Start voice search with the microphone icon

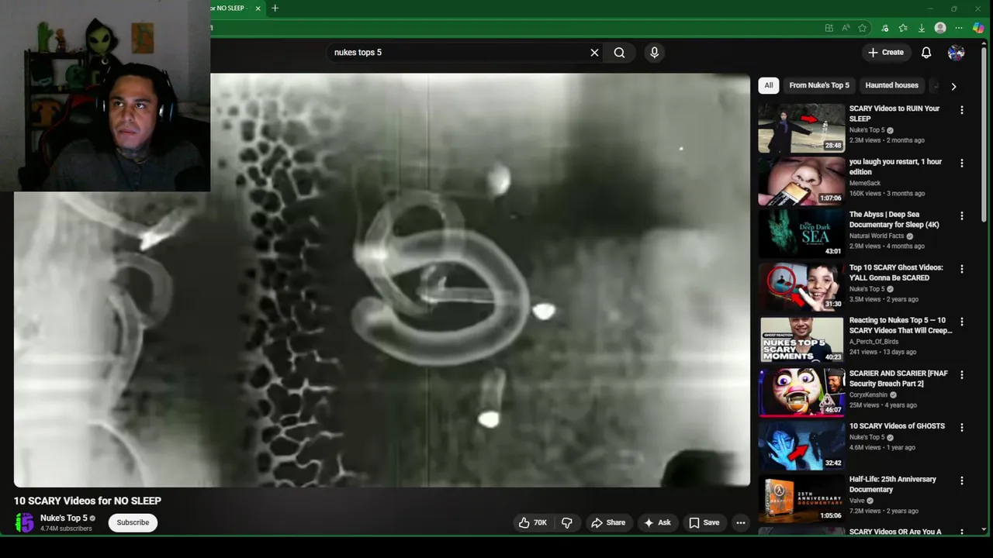654,53
